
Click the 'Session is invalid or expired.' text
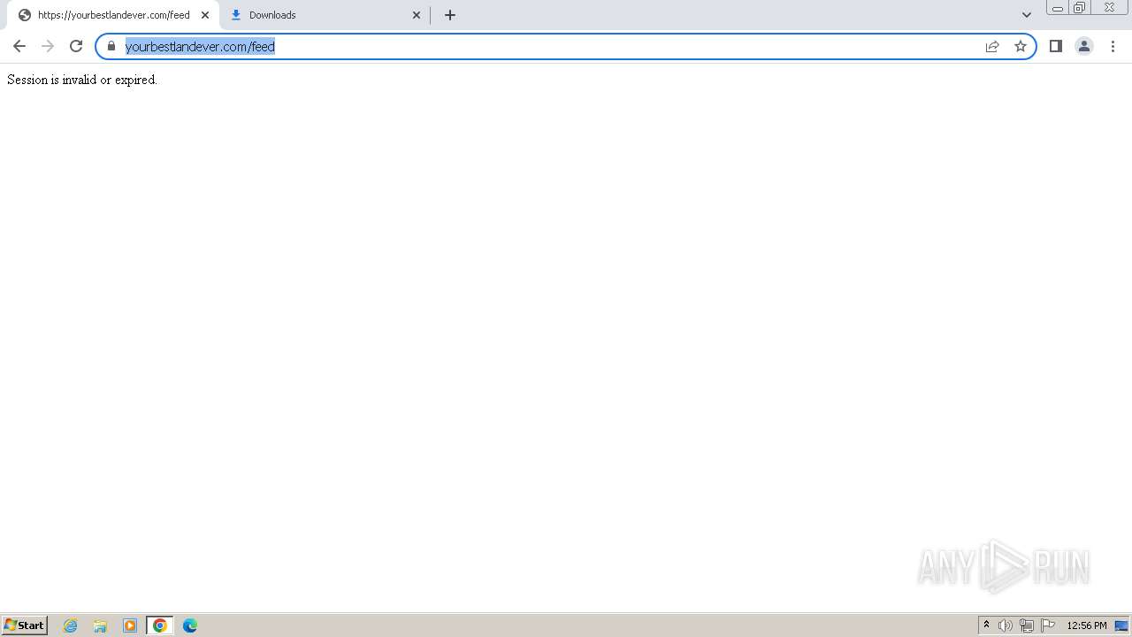click(82, 80)
